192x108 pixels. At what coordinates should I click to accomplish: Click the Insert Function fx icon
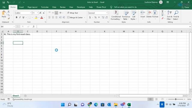[34, 27]
